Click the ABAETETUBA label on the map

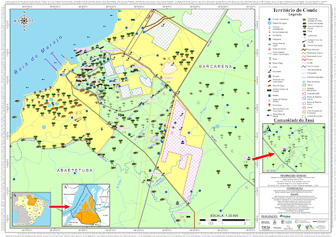[x=75, y=170]
